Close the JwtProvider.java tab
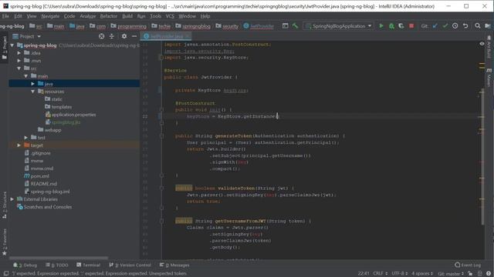Screen dimensions: 494x277 tap(188, 36)
